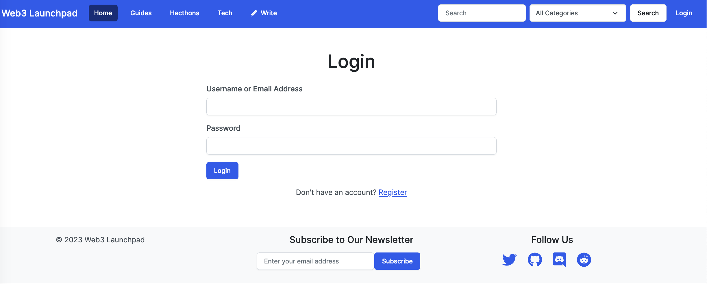Click the pencil icon beside Write
The height and width of the screenshot is (284, 707).
point(254,13)
